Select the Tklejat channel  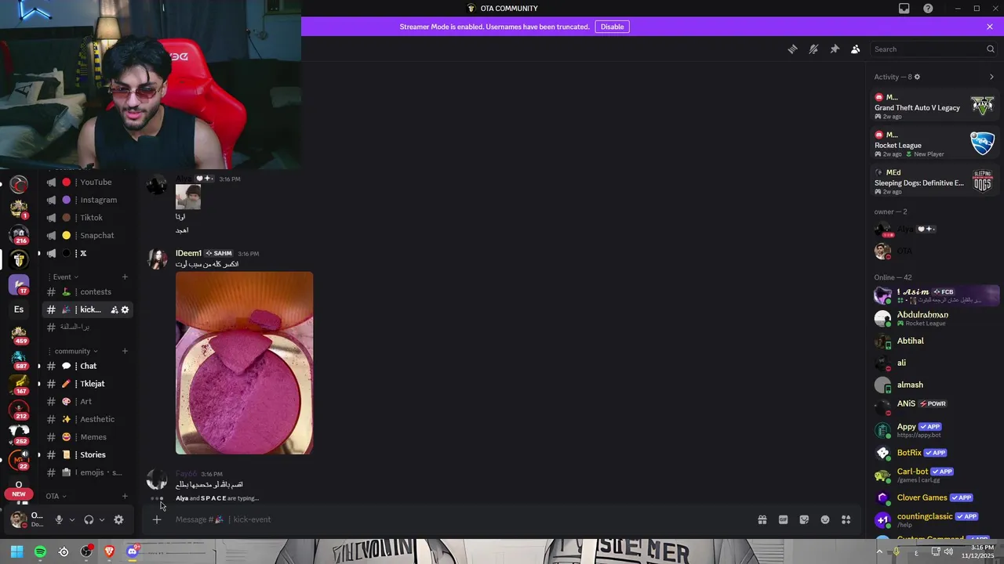pos(86,384)
